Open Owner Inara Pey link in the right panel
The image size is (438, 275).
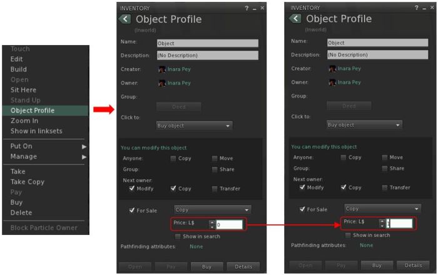coord(349,82)
